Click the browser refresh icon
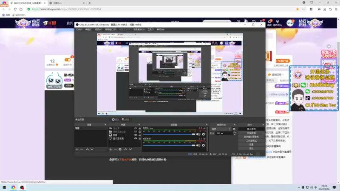340x191 pixels. click(15, 9)
